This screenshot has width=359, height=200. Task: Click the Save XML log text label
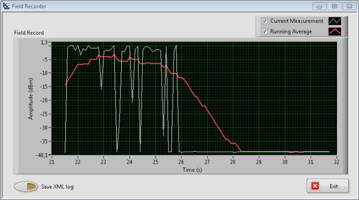tap(57, 187)
